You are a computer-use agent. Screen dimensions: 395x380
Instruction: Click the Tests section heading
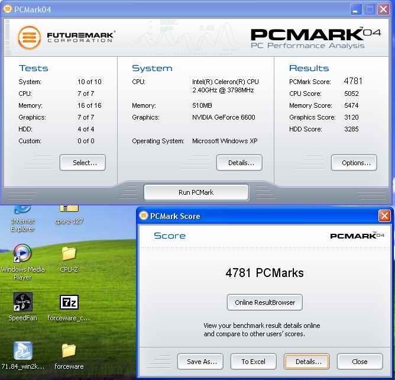[x=34, y=68]
